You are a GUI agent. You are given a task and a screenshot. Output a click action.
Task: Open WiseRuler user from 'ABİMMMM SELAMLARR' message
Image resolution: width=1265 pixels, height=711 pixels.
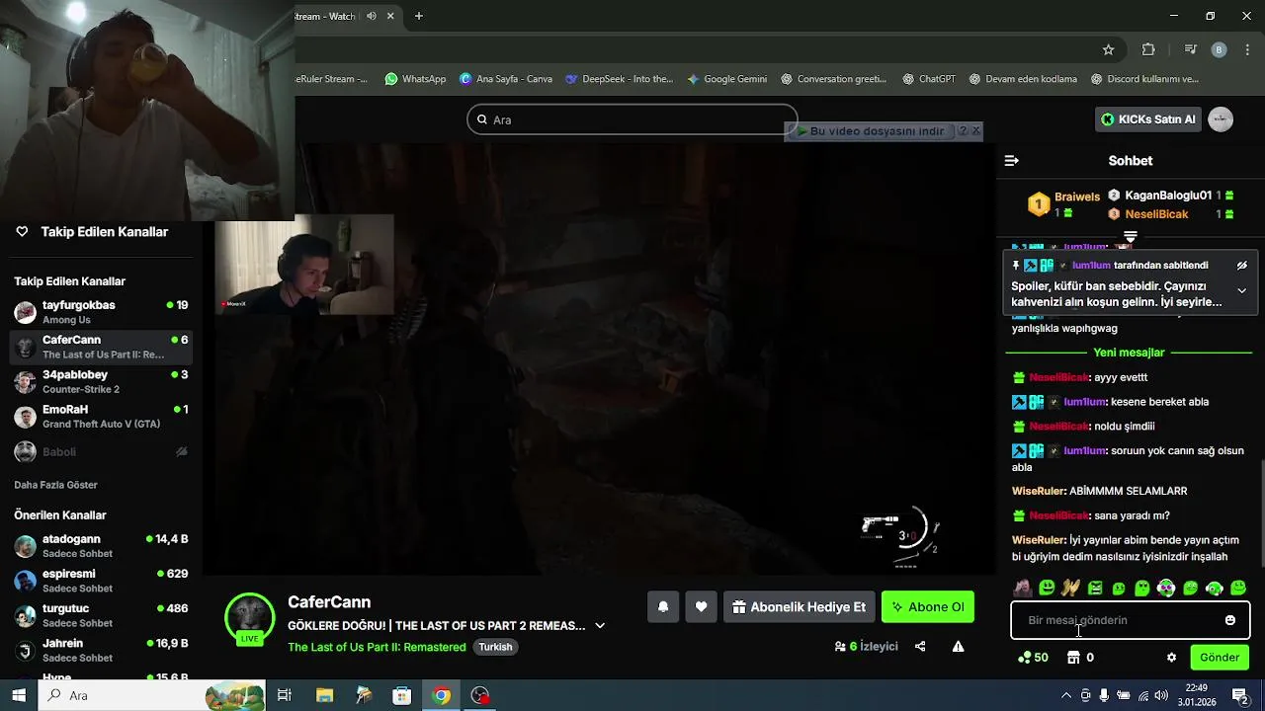click(x=1038, y=491)
